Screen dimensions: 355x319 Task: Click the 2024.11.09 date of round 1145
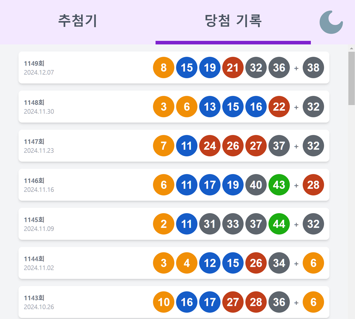[x=39, y=229]
